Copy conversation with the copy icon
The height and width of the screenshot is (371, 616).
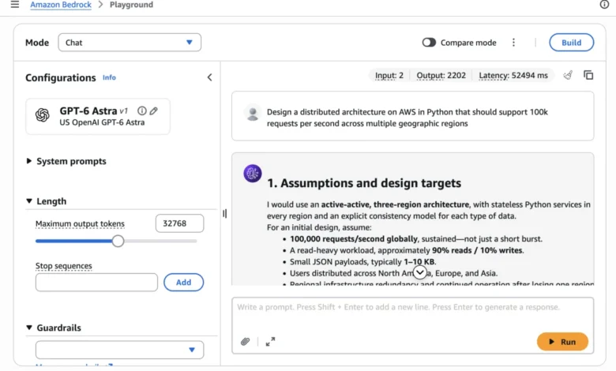(588, 75)
